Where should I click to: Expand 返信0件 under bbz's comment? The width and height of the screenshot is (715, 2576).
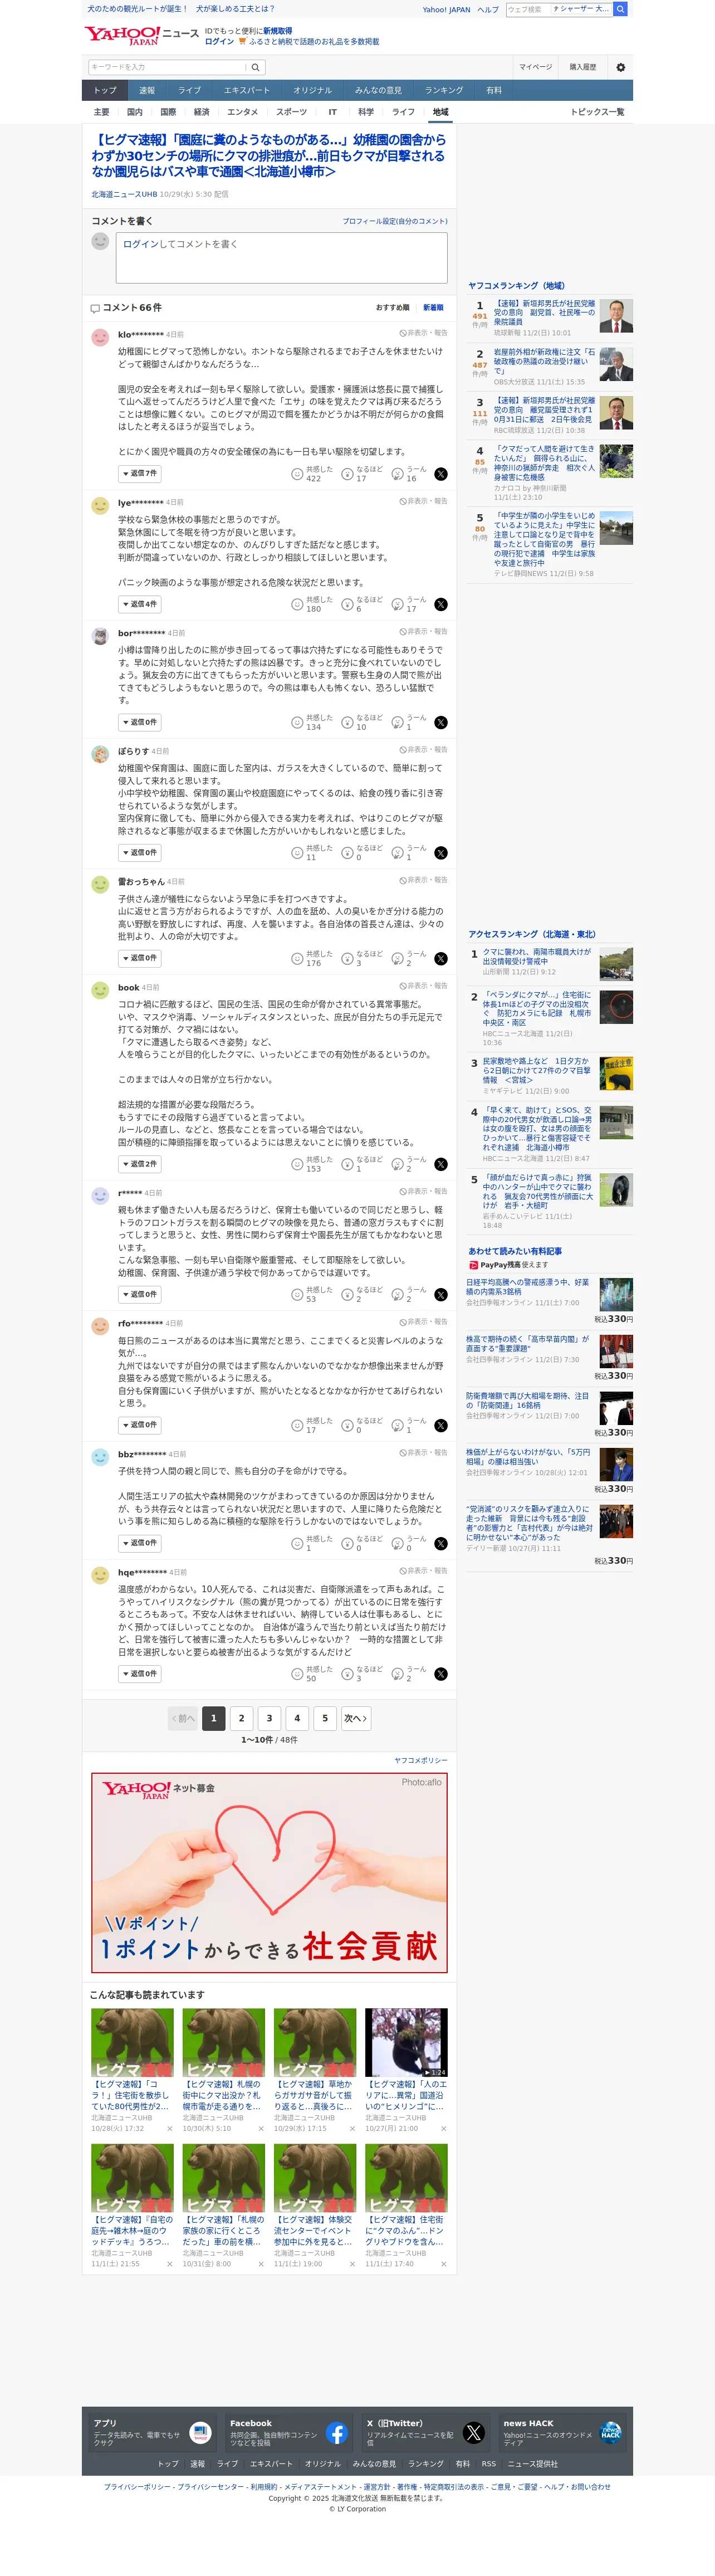140,1544
